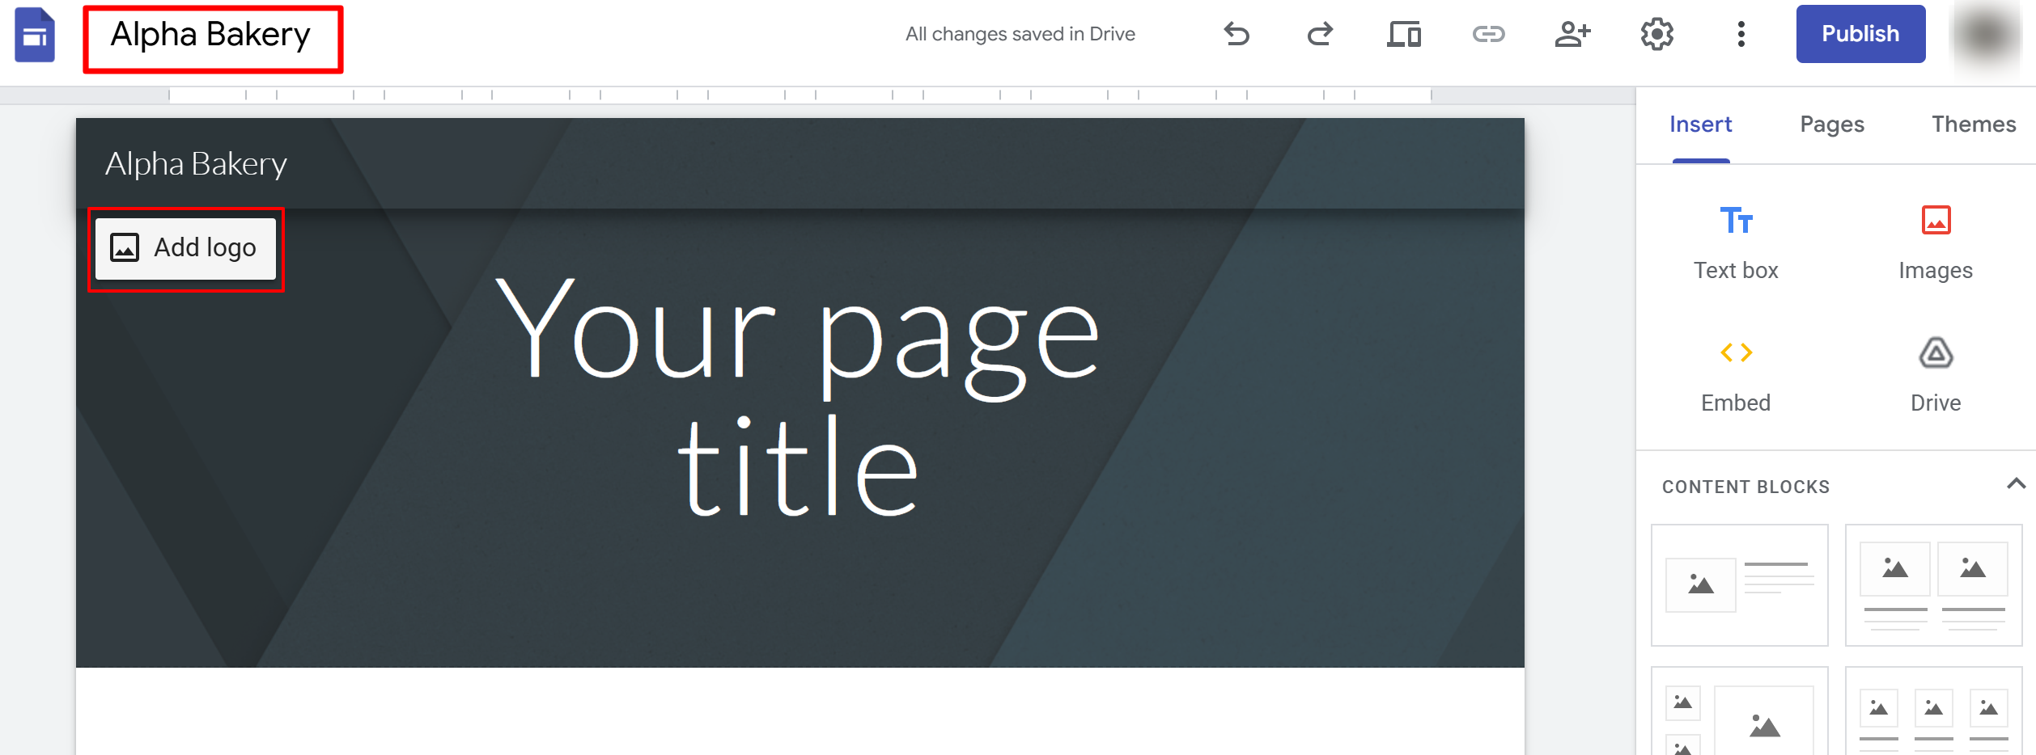
Task: Select the Alpha Bakery site header text
Action: tap(196, 164)
